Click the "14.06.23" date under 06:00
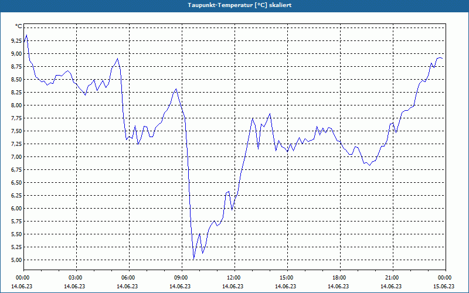 pyautogui.click(x=127, y=286)
